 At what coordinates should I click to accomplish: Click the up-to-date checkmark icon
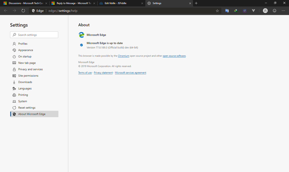(82, 45)
